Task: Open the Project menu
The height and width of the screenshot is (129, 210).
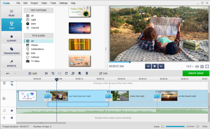Action: pyautogui.click(x=34, y=3)
